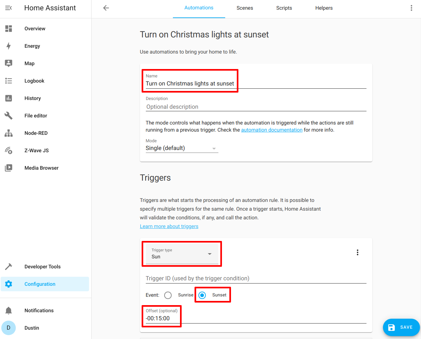Open Media Browser in the sidebar
This screenshot has height=339, width=421.
pyautogui.click(x=45, y=168)
